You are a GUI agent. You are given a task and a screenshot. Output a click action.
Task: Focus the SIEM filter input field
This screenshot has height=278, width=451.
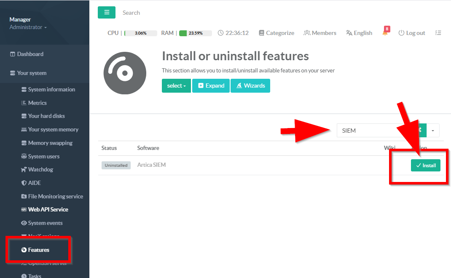click(x=367, y=131)
